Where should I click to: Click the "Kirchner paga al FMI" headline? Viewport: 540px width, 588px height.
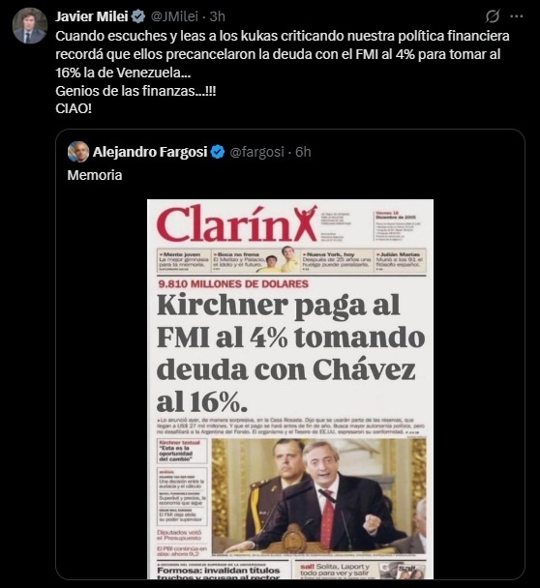[290, 354]
